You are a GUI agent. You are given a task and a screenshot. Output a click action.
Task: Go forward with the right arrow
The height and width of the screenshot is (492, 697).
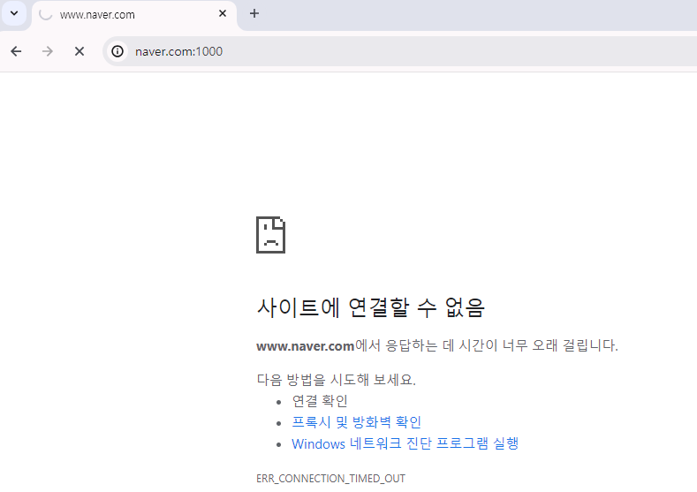48,51
